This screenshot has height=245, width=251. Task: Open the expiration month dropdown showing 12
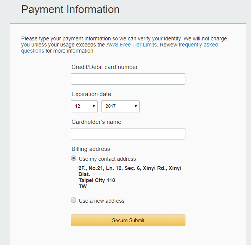[84, 106]
